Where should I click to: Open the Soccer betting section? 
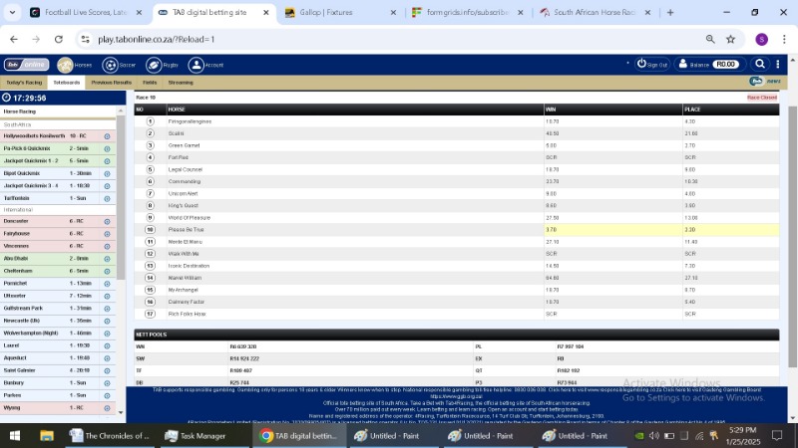(110, 65)
